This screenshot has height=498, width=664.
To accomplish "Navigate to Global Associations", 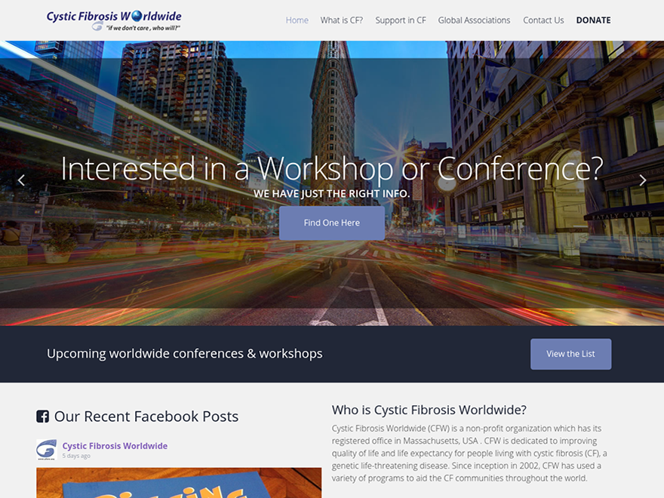I will click(x=474, y=20).
